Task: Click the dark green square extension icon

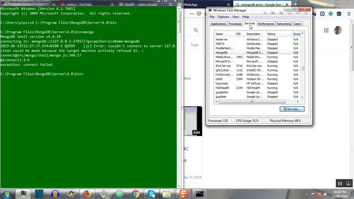Action: tap(339, 14)
